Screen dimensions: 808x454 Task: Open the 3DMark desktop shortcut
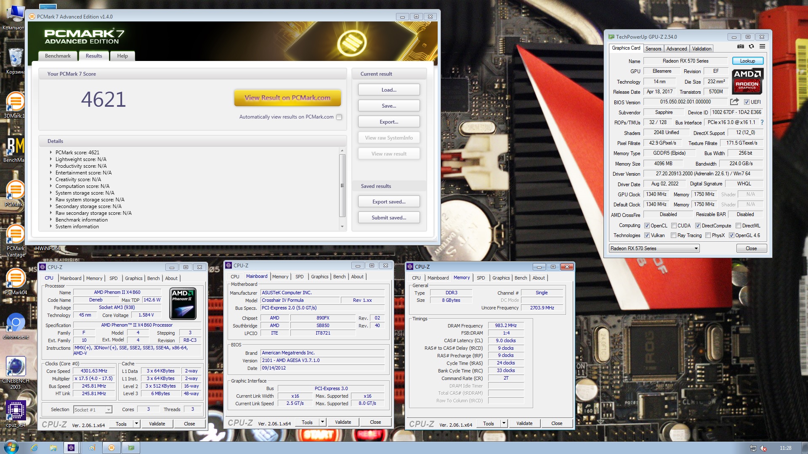click(15, 105)
